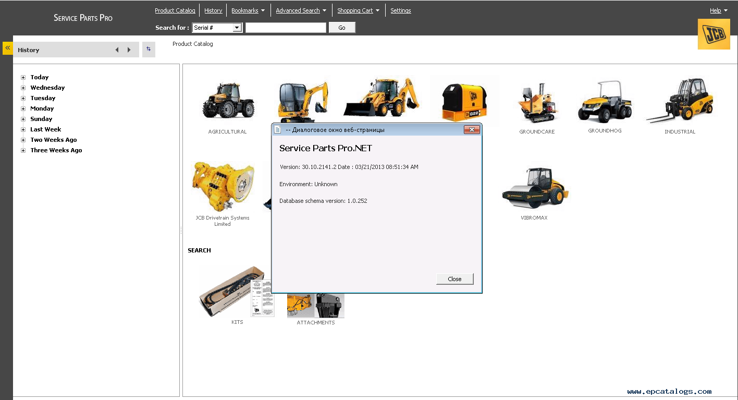Viewport: 738px width, 400px height.
Task: Open the Groundhog utility vehicle category
Action: pos(605,106)
